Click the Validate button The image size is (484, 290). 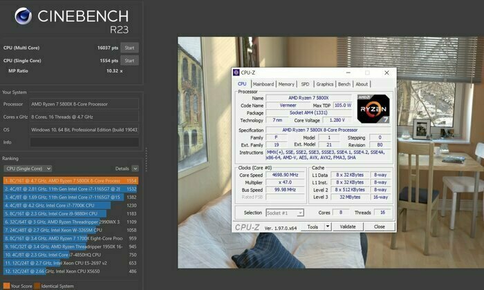(348, 226)
